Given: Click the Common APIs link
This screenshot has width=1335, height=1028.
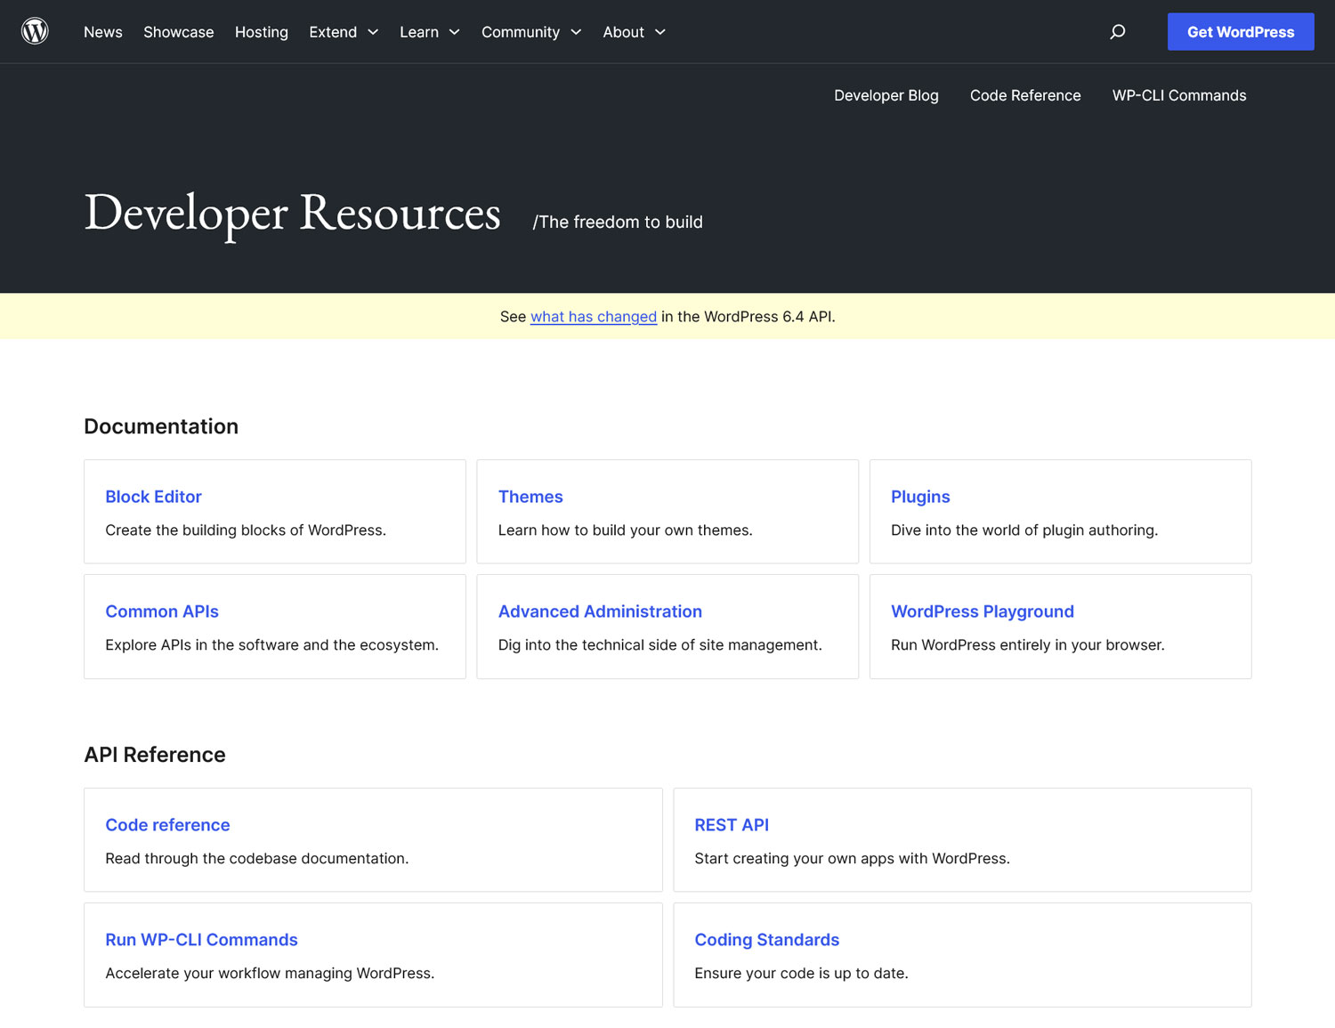Looking at the screenshot, I should point(161,611).
